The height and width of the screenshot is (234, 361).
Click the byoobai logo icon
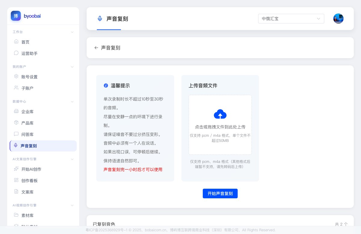coord(16,16)
